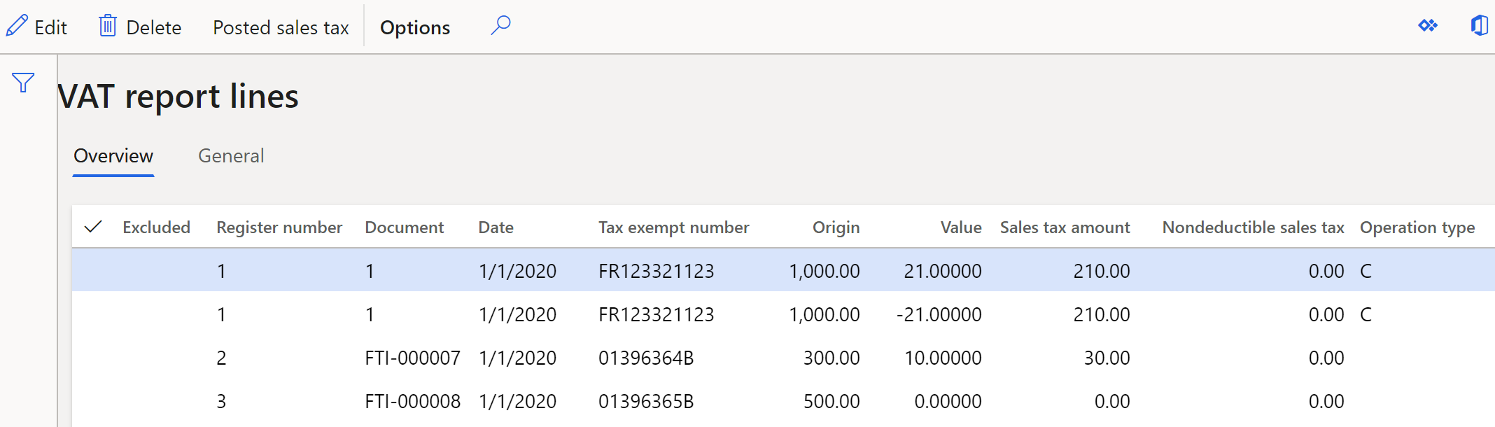The width and height of the screenshot is (1495, 427).
Task: Open the Options menu
Action: (x=415, y=27)
